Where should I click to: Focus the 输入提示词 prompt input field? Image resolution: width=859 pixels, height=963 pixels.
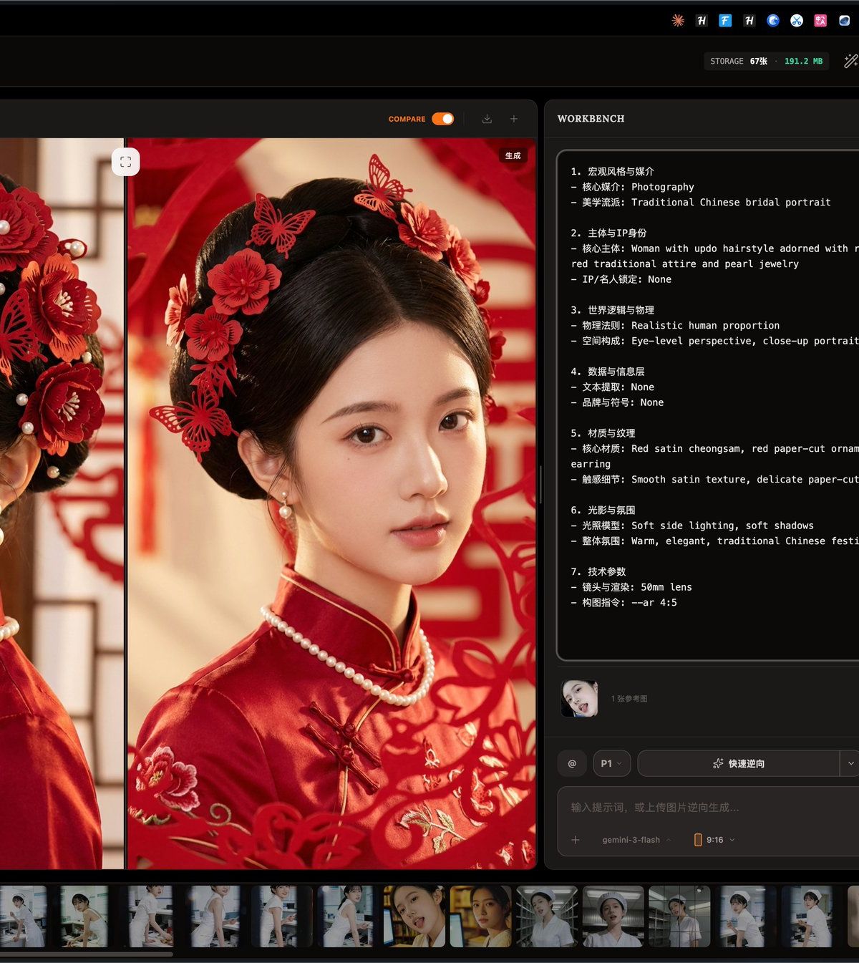point(709,808)
